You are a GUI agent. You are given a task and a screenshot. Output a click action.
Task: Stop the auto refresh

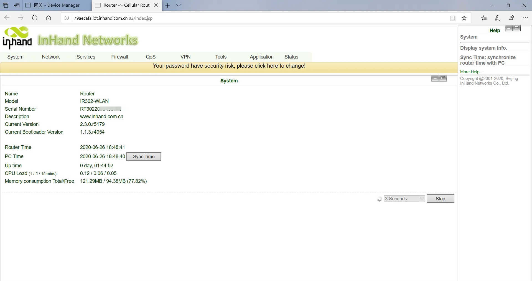440,199
